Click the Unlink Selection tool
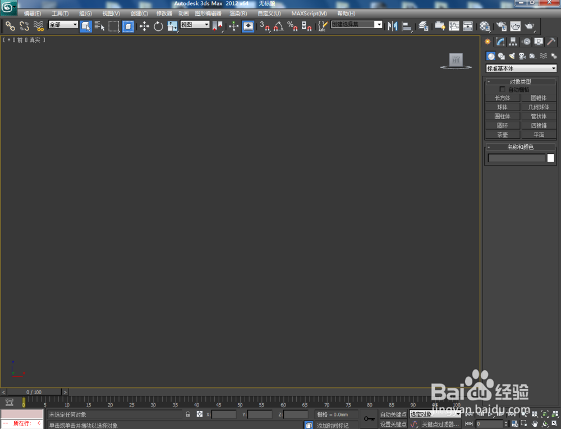 pyautogui.click(x=24, y=26)
